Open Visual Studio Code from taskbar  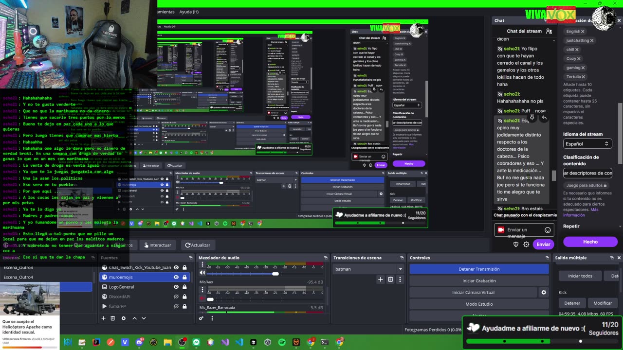pyautogui.click(x=238, y=342)
